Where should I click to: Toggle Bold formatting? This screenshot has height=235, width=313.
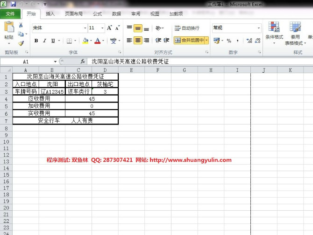(x=36, y=41)
